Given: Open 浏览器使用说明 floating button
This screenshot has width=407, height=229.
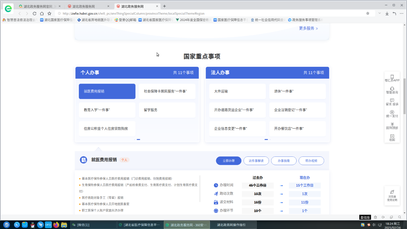Looking at the screenshot, I should click(x=392, y=196).
